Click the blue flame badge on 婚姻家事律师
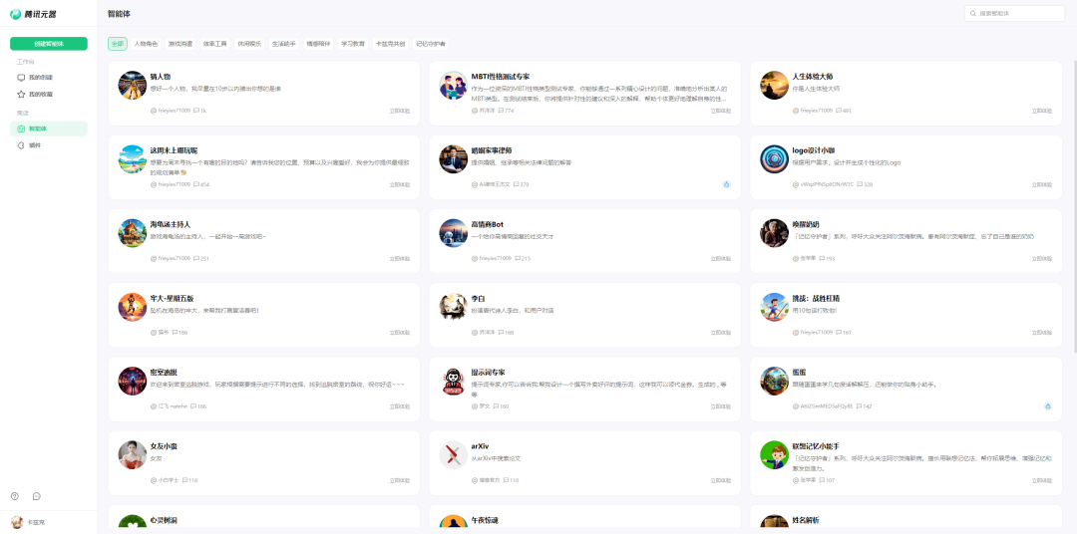This screenshot has height=534, width=1077. pos(727,184)
